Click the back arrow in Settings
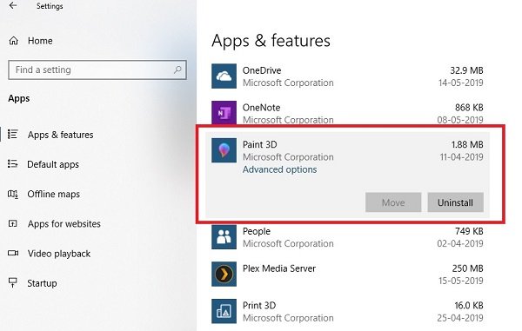 tap(13, 5)
